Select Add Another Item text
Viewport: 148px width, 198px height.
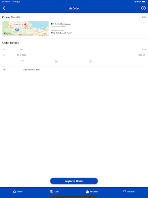point(32,70)
